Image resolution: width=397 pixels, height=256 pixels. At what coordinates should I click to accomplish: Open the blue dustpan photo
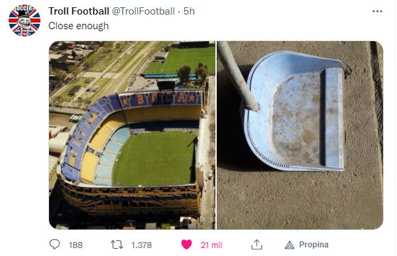(x=300, y=135)
